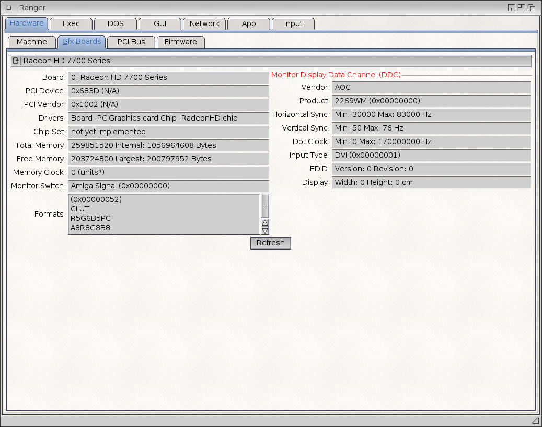Open the DOS tab
This screenshot has width=542, height=427.
point(116,23)
